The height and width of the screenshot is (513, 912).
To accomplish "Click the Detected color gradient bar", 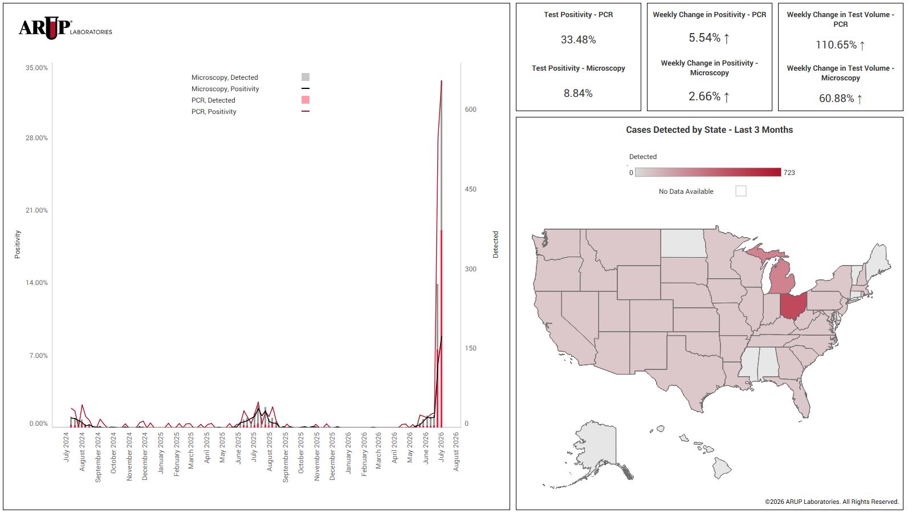I will 708,172.
